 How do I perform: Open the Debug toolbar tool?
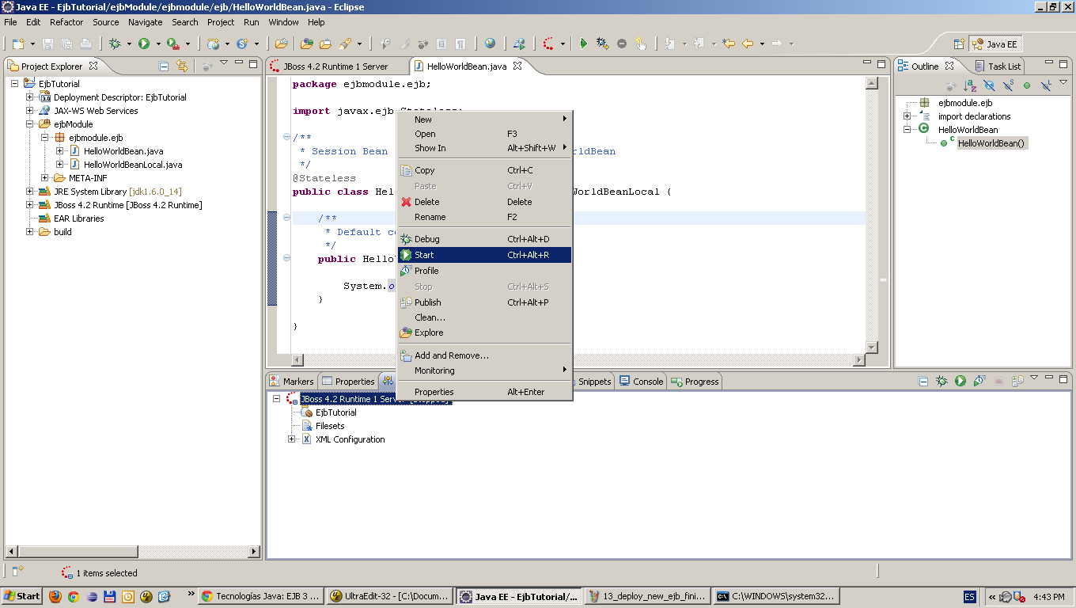[x=114, y=44]
